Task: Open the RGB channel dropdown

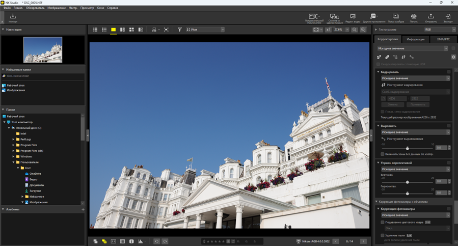Action: 440,30
